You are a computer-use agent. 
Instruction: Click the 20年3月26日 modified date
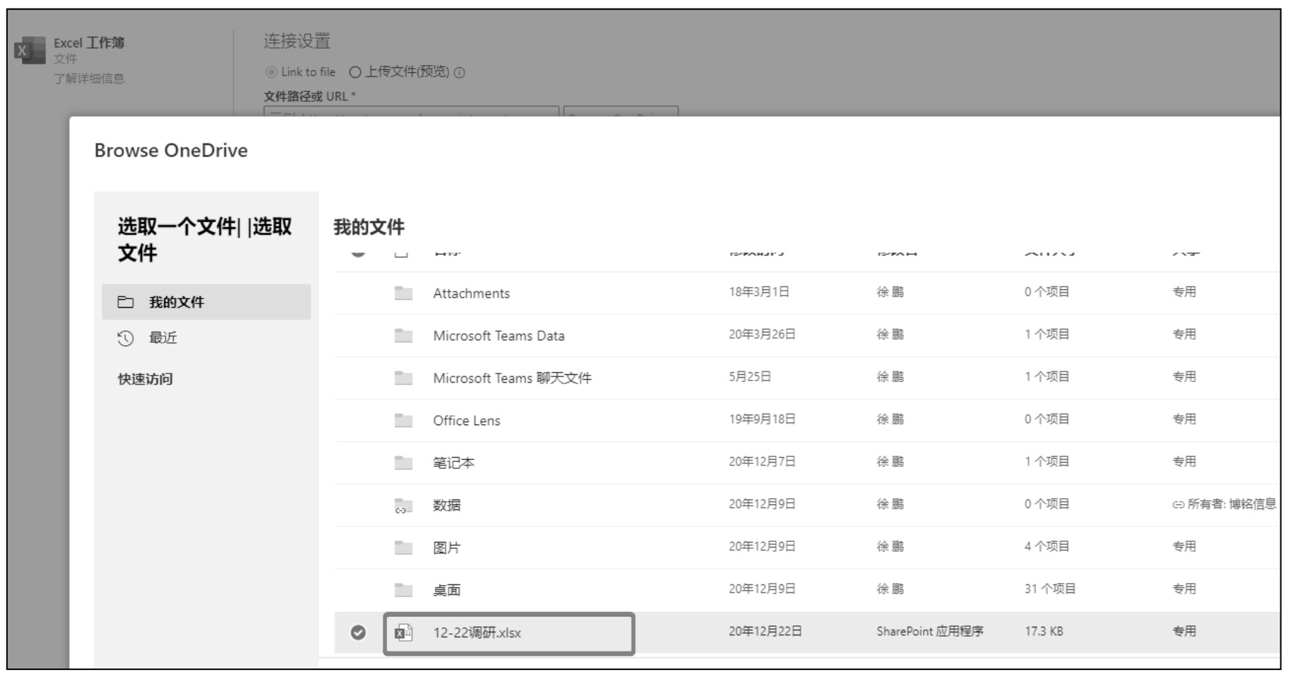point(762,335)
